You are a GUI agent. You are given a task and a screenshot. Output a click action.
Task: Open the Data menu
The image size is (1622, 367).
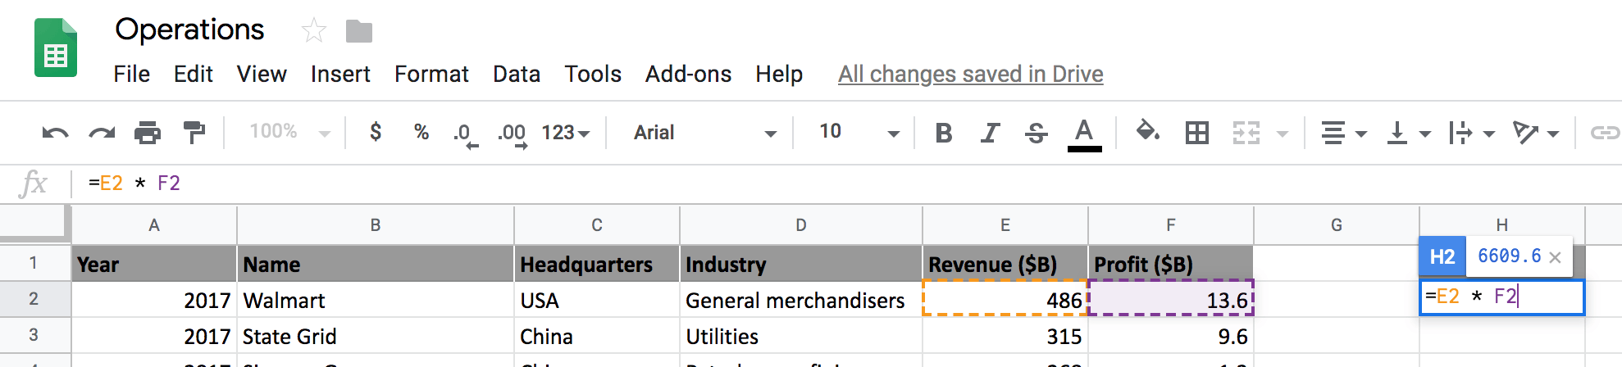(x=517, y=75)
